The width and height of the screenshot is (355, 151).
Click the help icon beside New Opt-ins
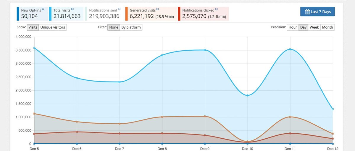[43, 10]
